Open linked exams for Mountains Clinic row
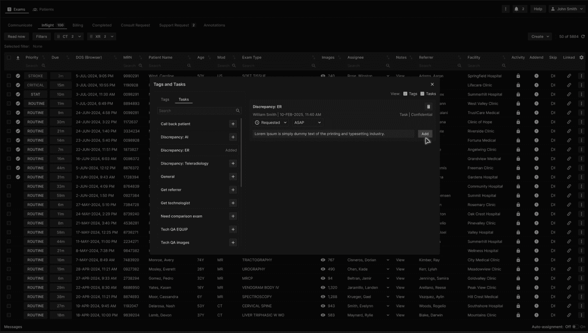The width and height of the screenshot is (588, 333). coord(569,315)
